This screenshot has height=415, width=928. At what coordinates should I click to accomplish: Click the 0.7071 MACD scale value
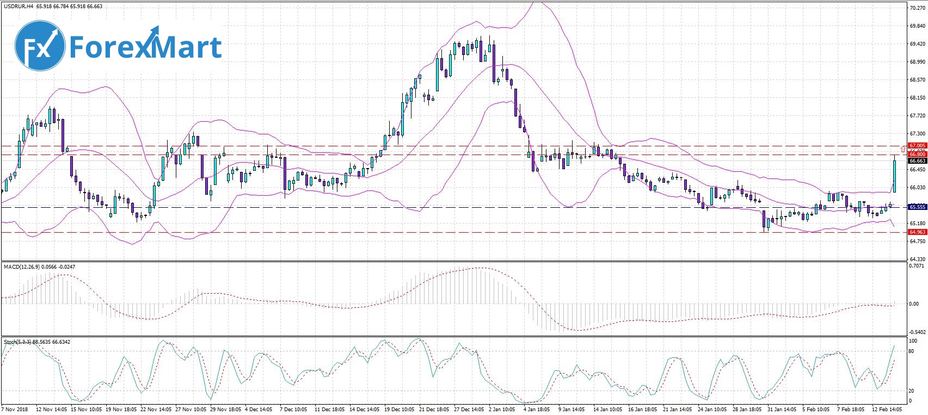(x=917, y=266)
